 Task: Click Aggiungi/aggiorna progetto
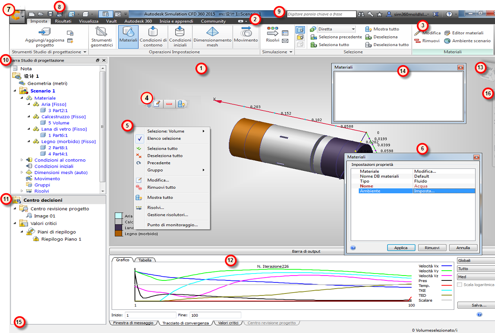(x=44, y=37)
